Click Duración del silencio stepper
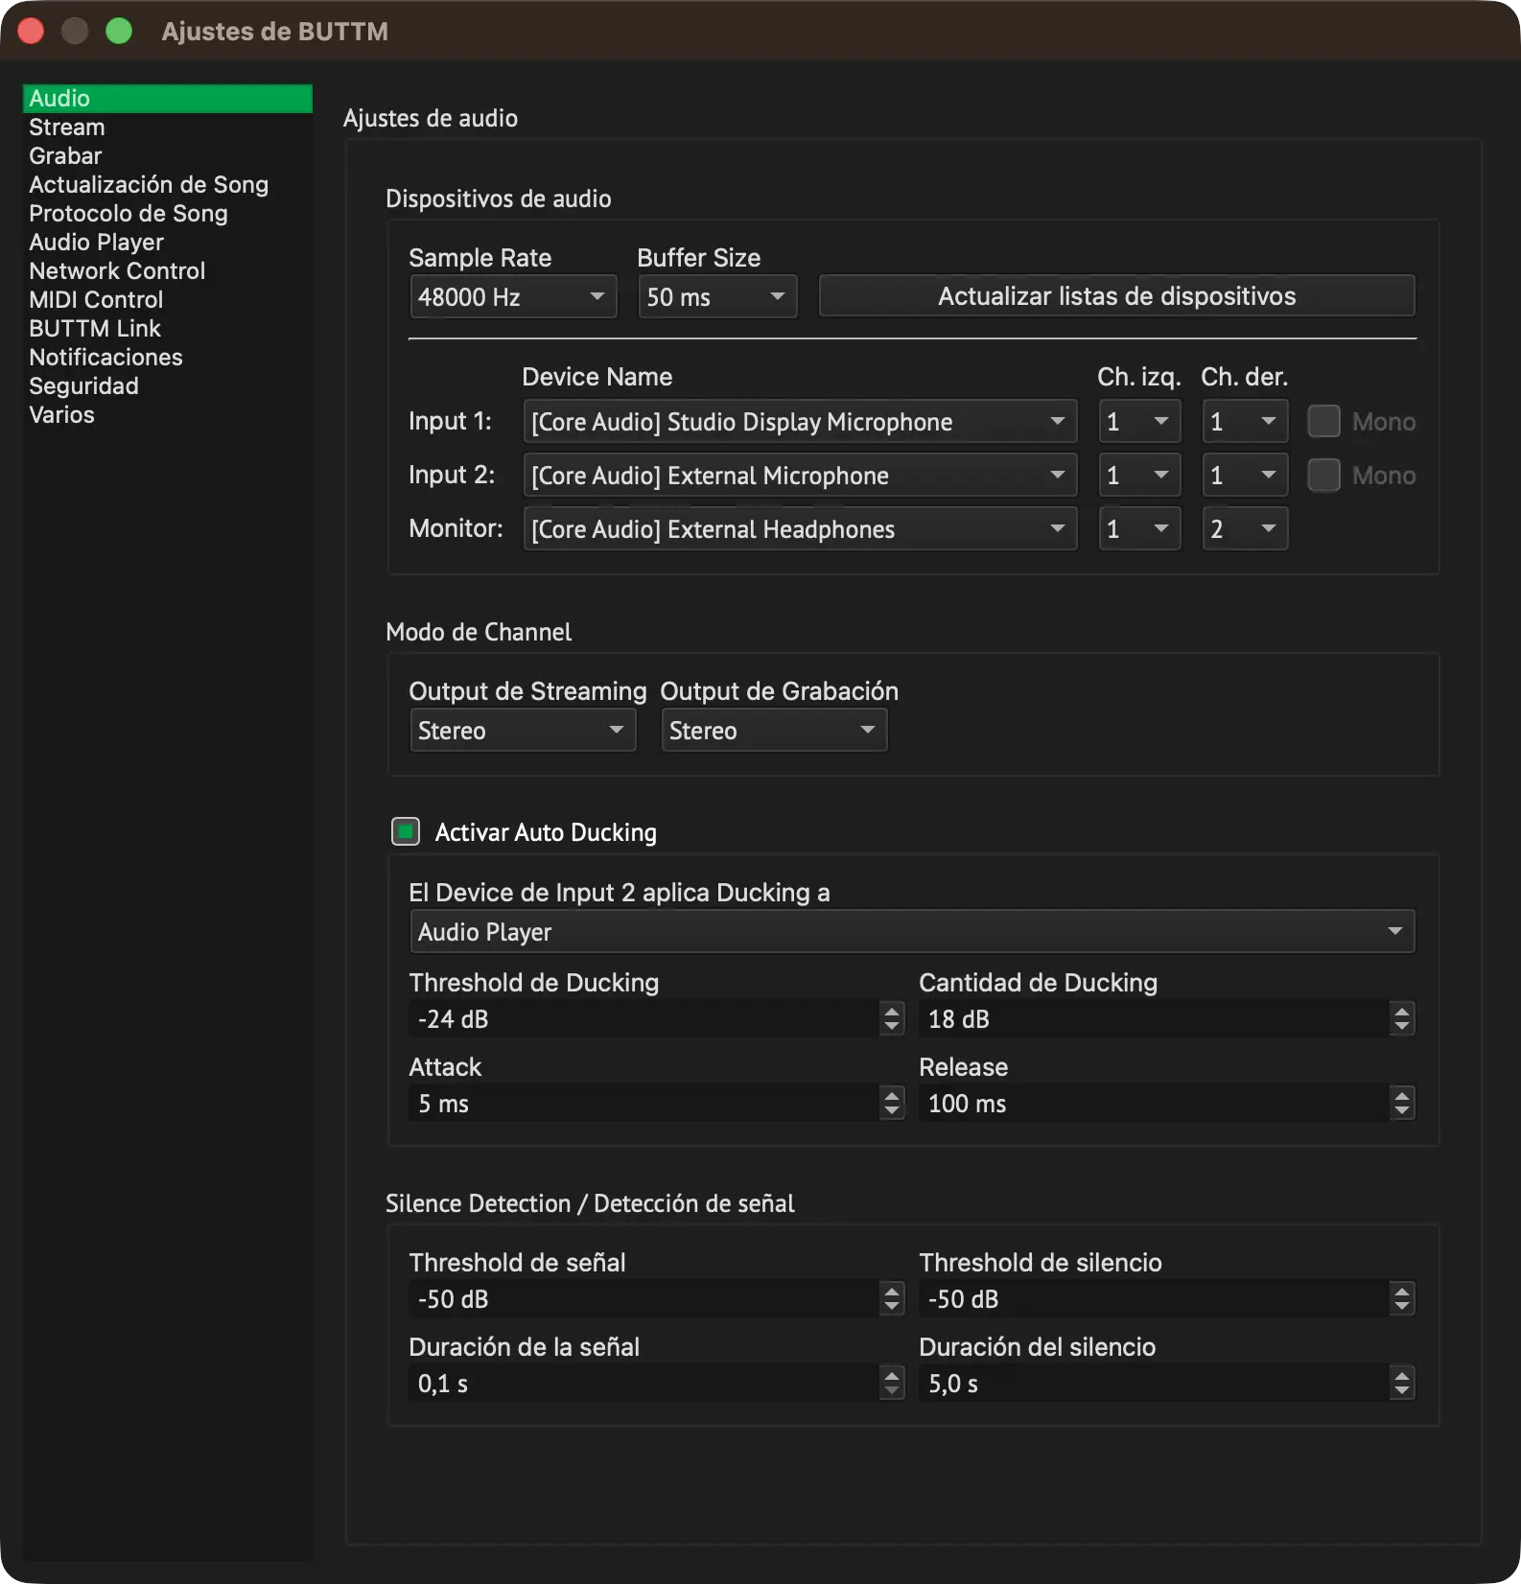The height and width of the screenshot is (1584, 1521). [1402, 1383]
